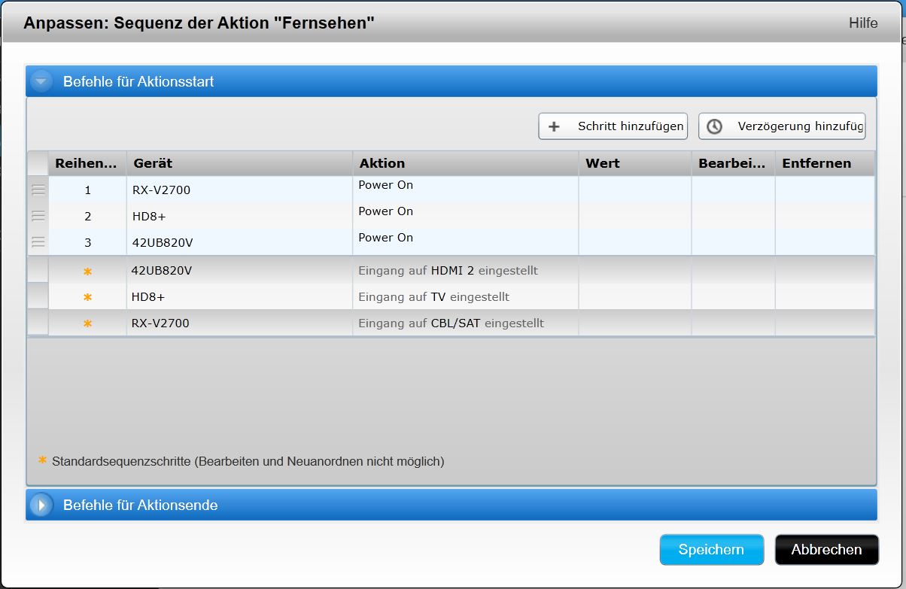The height and width of the screenshot is (589, 906).
Task: Click asterisk icon beside RX-V2700 CBL/SAT step
Action: pos(87,324)
